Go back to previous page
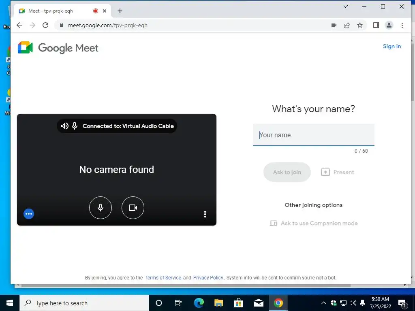The width and height of the screenshot is (415, 311). [19, 25]
